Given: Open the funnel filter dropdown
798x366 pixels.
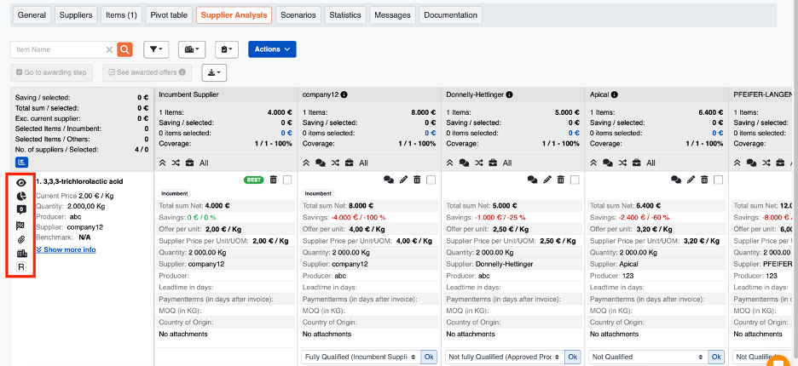Looking at the screenshot, I should (x=156, y=49).
